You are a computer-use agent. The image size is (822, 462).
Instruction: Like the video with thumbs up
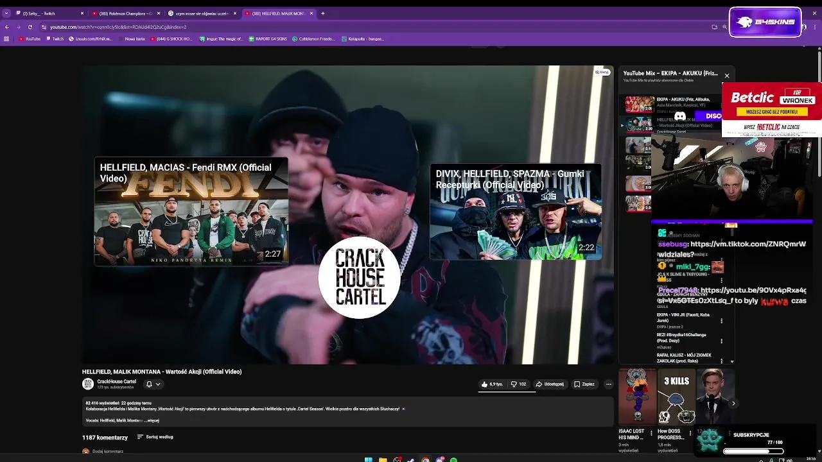[492, 384]
